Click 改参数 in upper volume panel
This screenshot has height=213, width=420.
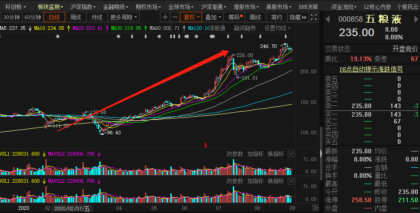235,154
